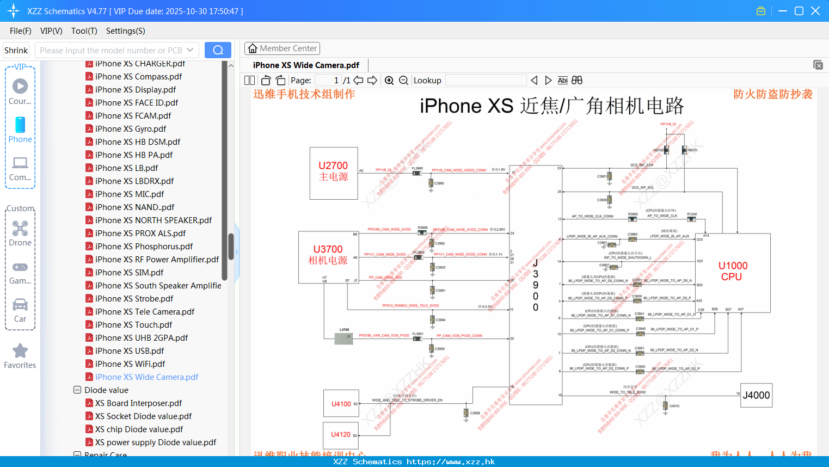Click the home icon beside Member Center
829x467 pixels.
tap(253, 48)
